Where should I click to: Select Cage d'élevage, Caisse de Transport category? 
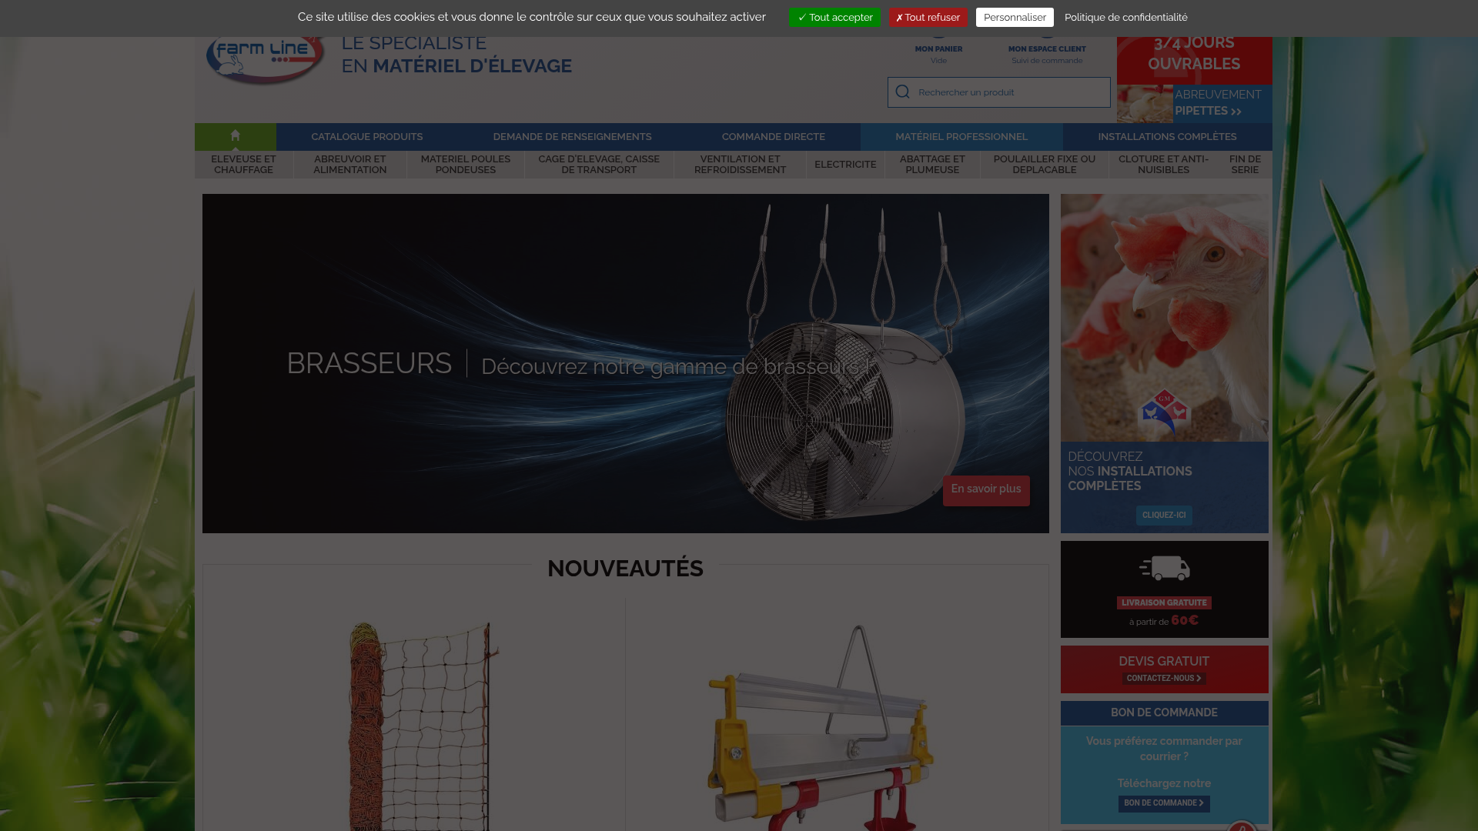click(599, 165)
